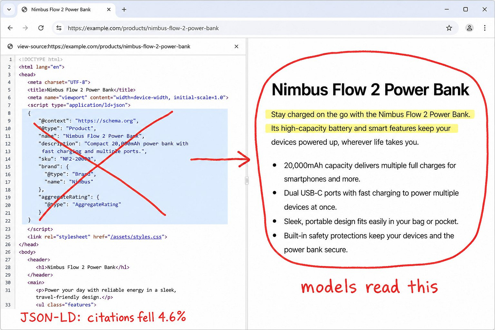Click the closing </script> tag line
Screen dimensions: 495x330
(40, 229)
